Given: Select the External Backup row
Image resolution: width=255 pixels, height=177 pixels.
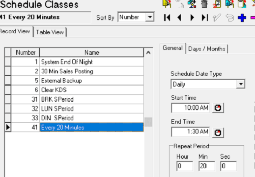Looking at the screenshot, I should pyautogui.click(x=92, y=81).
